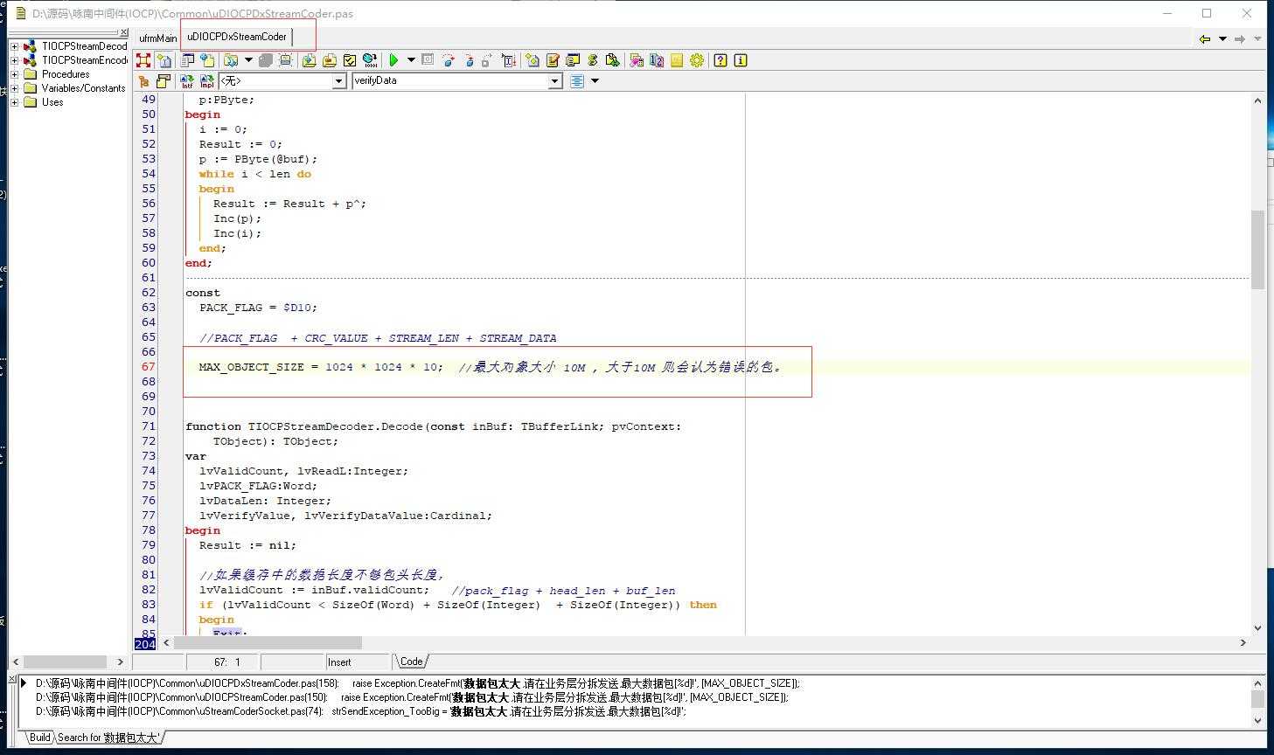Viewport: 1274px width, 755px height.
Task: Select Variables/Constants in the tree
Action: [83, 88]
